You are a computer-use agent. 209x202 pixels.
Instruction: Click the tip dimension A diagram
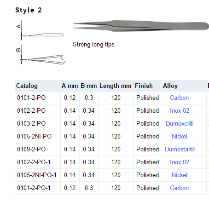click(x=41, y=30)
